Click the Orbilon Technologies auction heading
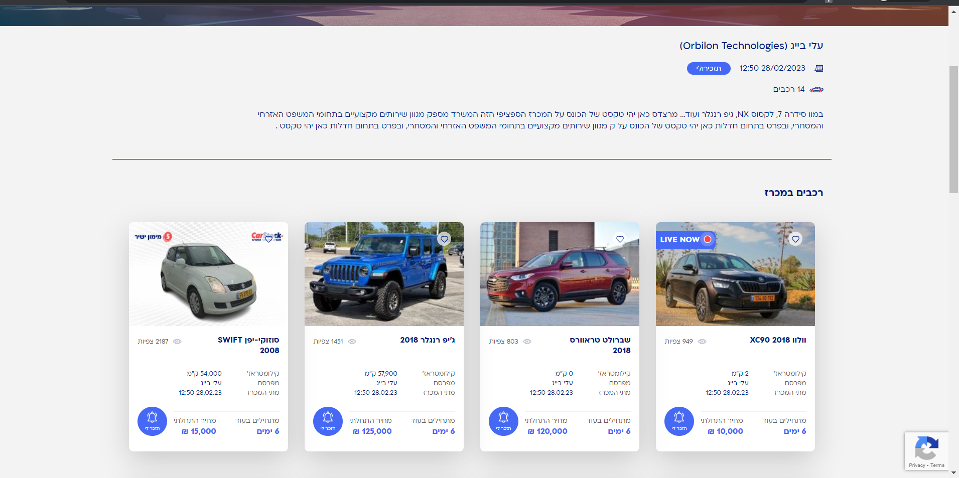Image resolution: width=959 pixels, height=478 pixels. tap(751, 46)
